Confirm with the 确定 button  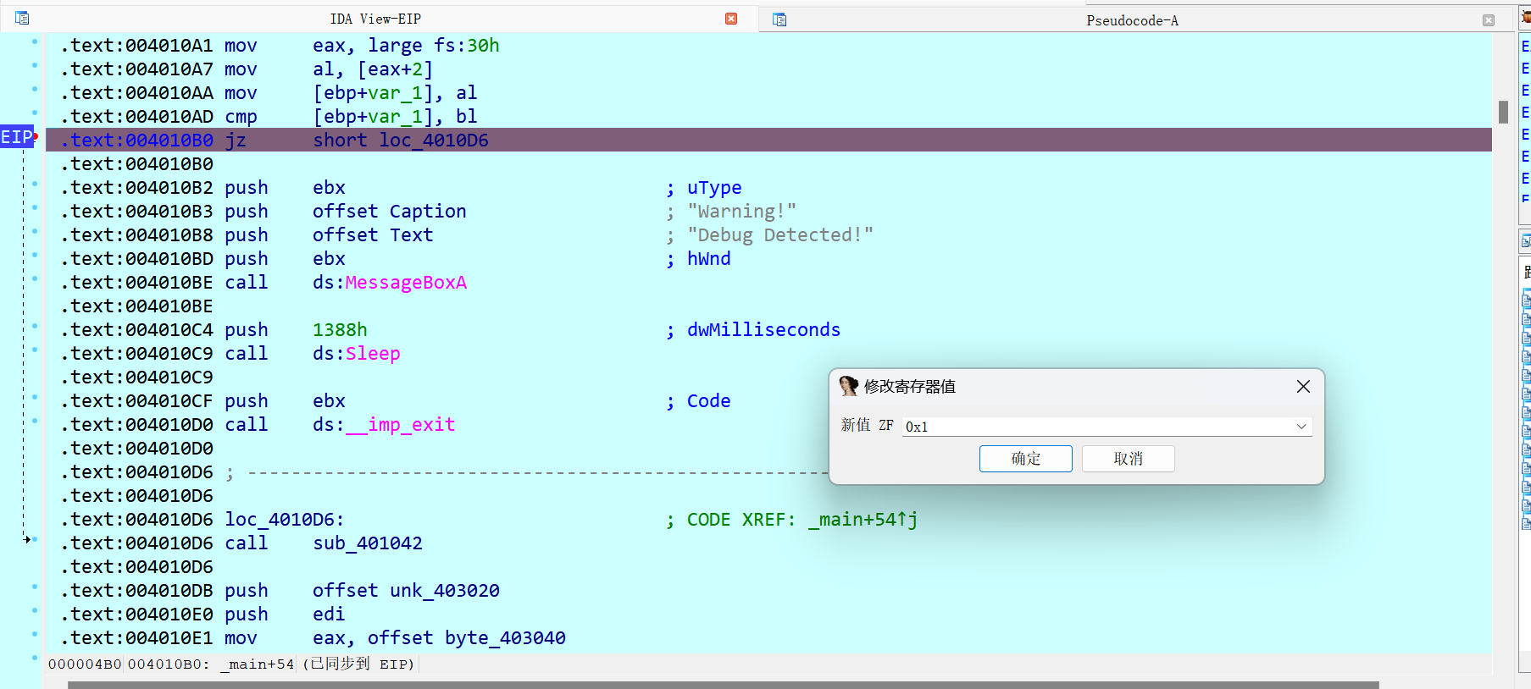point(1025,459)
